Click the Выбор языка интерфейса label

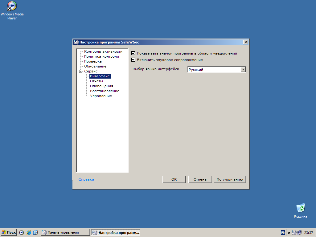point(156,69)
